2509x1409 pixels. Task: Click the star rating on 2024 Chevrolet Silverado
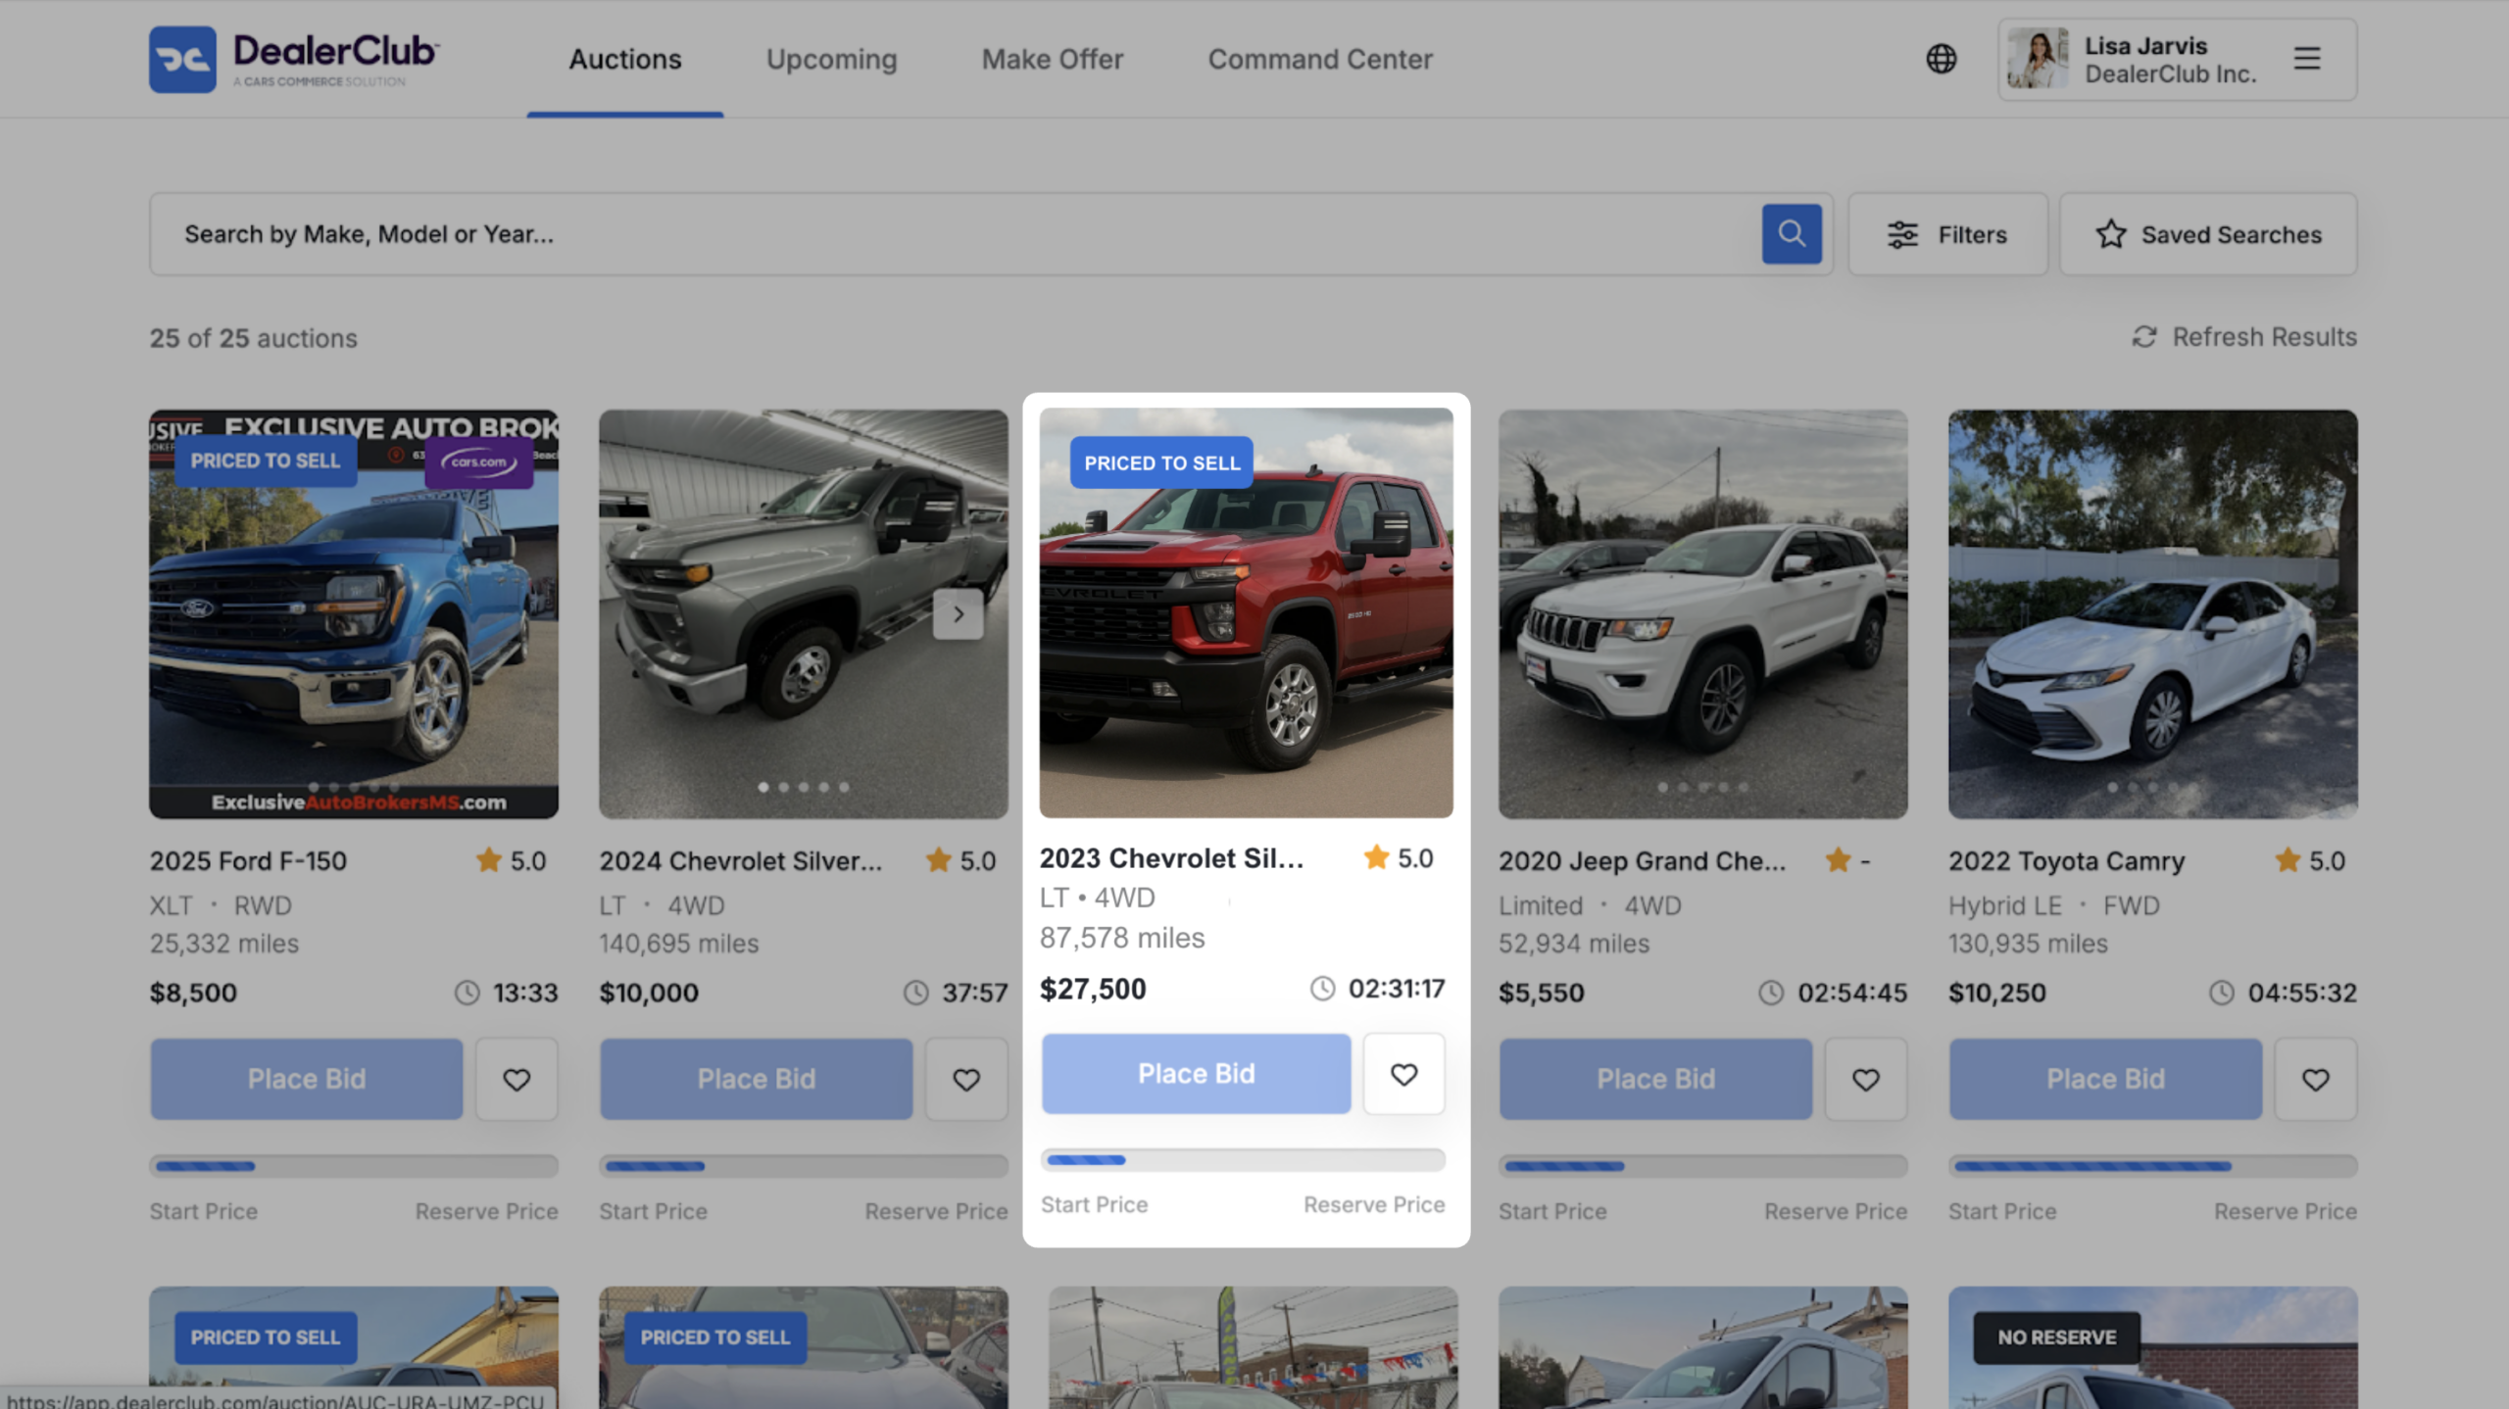coord(960,860)
